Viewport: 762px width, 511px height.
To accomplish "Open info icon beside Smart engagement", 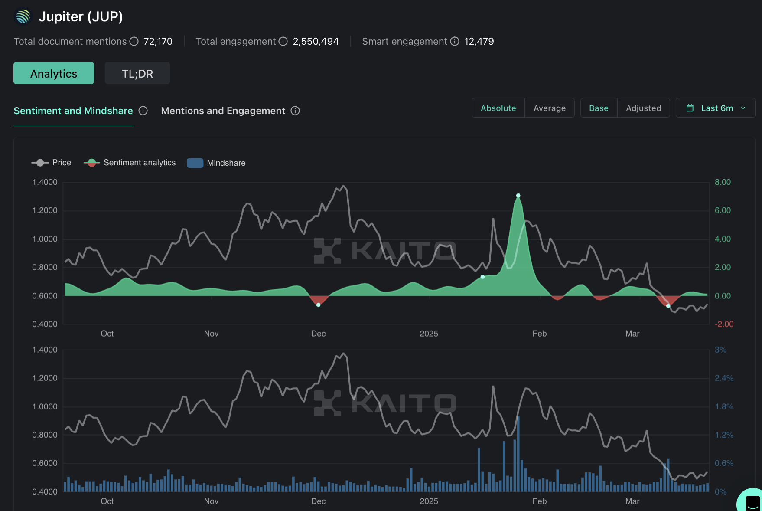I will [455, 41].
